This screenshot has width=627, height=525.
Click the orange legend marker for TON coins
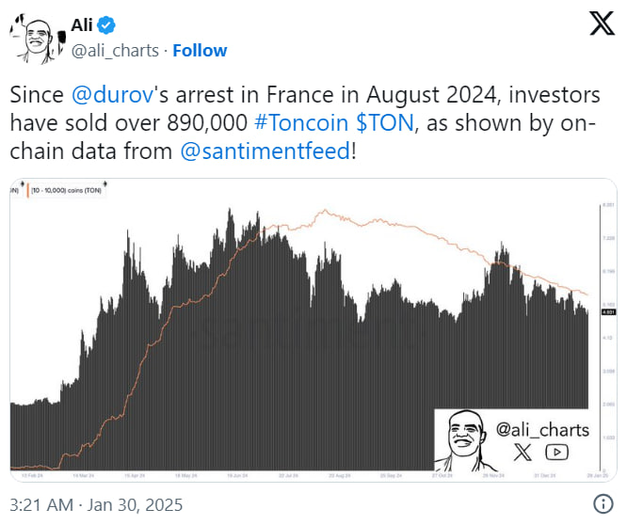pyautogui.click(x=29, y=191)
